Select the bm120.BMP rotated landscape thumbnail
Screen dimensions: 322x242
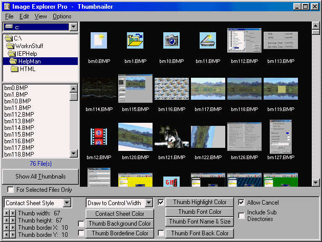[x=135, y=137]
